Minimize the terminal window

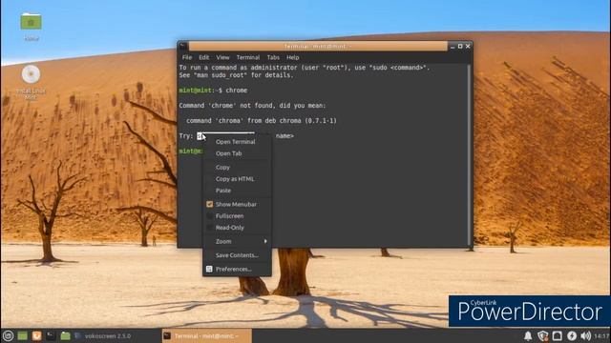pos(453,47)
